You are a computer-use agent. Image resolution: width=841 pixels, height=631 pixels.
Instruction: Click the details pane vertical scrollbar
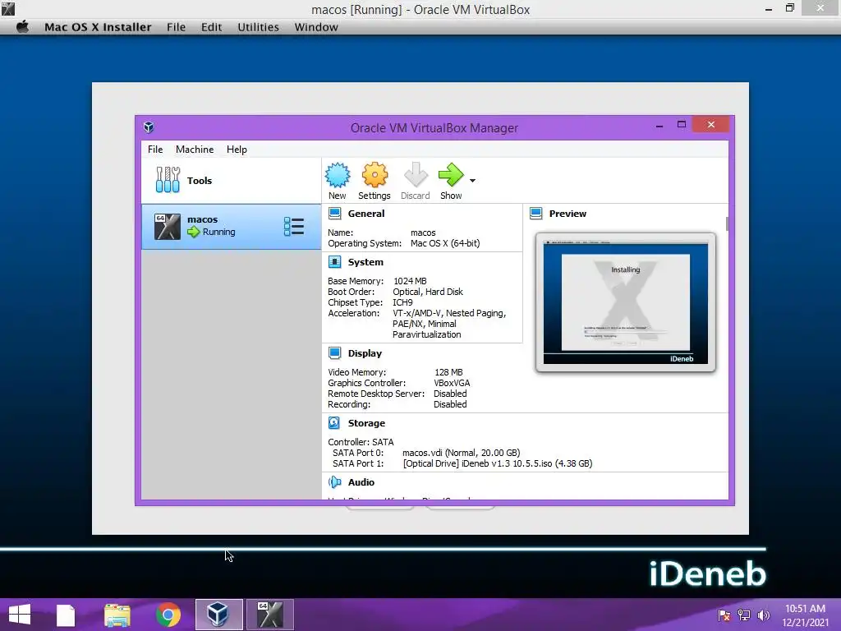727,223
